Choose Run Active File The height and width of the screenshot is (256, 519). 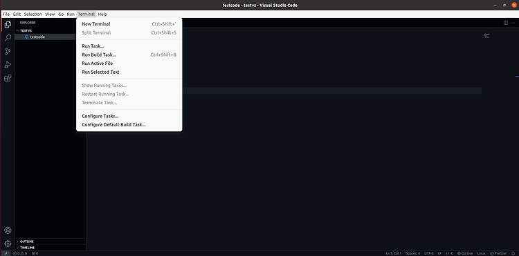click(x=129, y=63)
